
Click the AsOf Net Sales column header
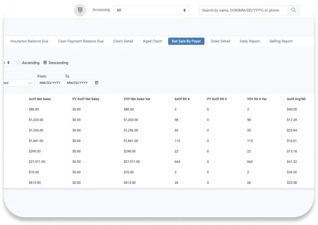(x=40, y=99)
